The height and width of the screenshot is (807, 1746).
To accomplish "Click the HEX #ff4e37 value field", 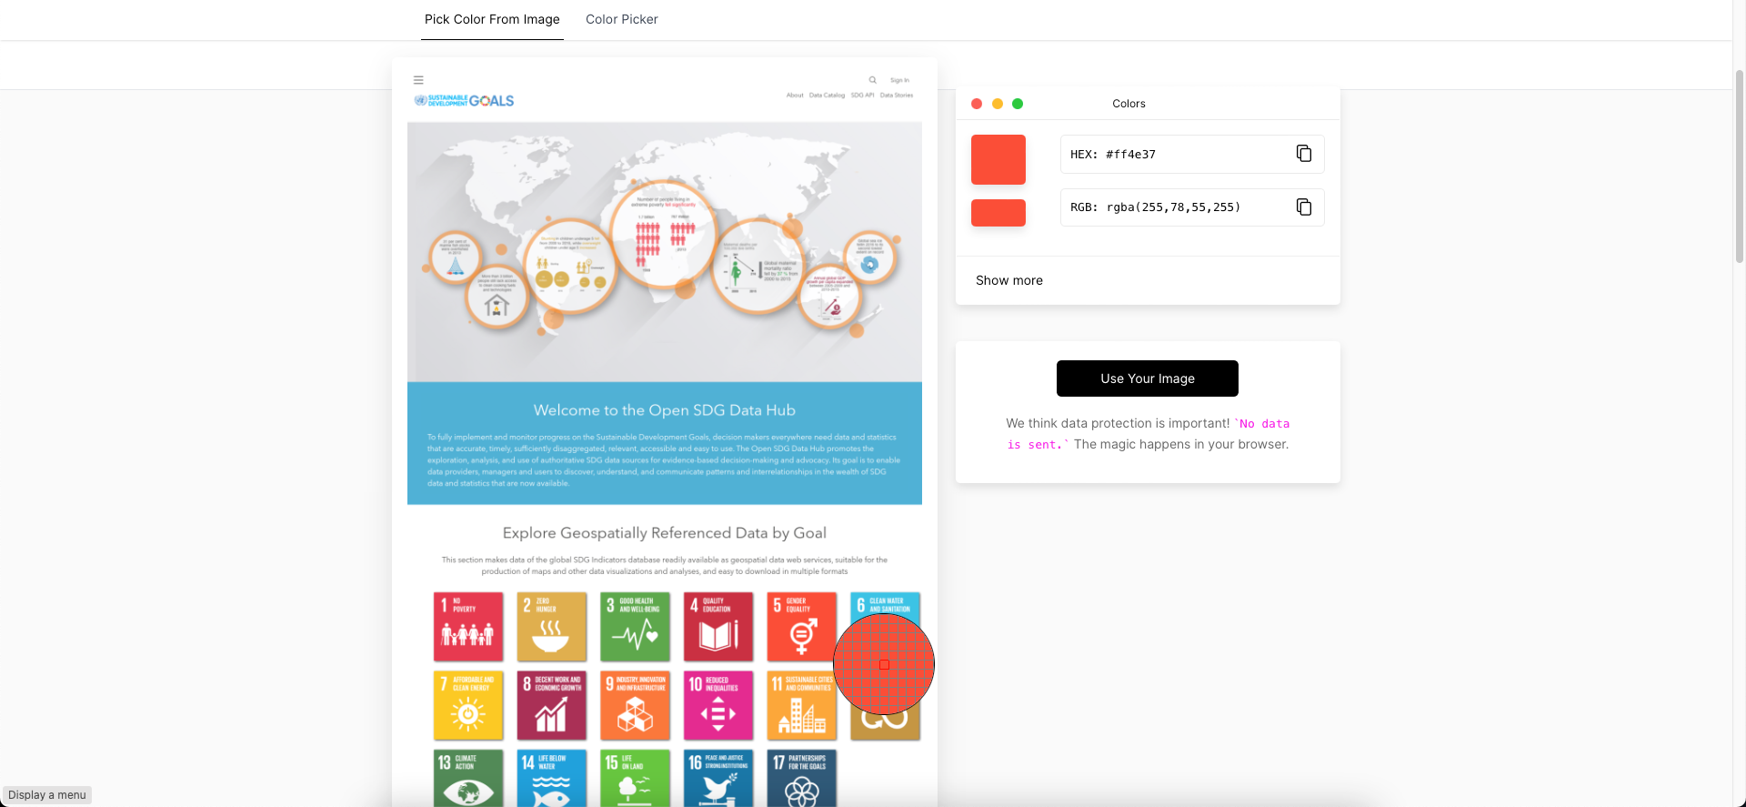I will coord(1192,154).
